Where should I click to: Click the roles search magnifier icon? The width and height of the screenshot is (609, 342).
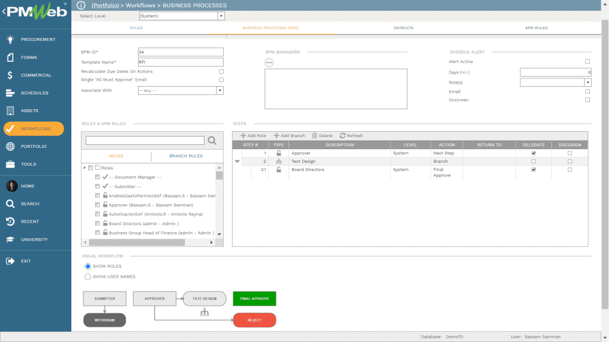click(x=212, y=140)
